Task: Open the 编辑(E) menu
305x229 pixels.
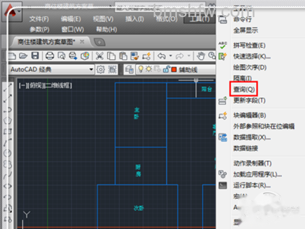Action: tap(71, 19)
